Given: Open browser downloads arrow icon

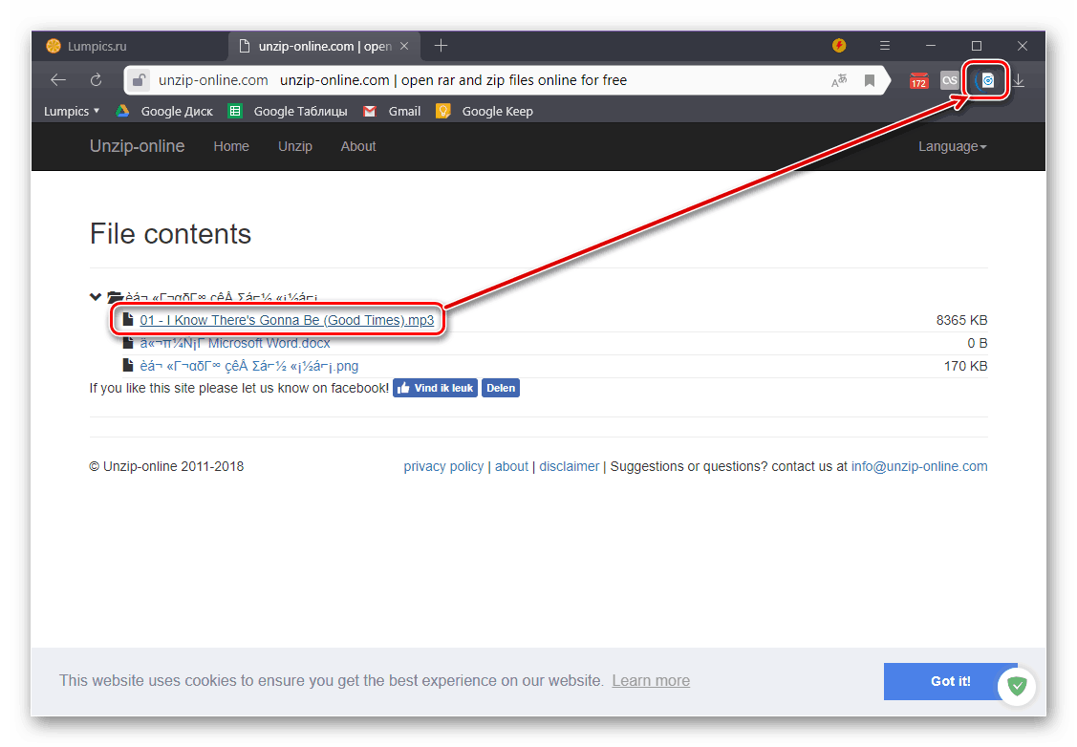Looking at the screenshot, I should [1019, 80].
